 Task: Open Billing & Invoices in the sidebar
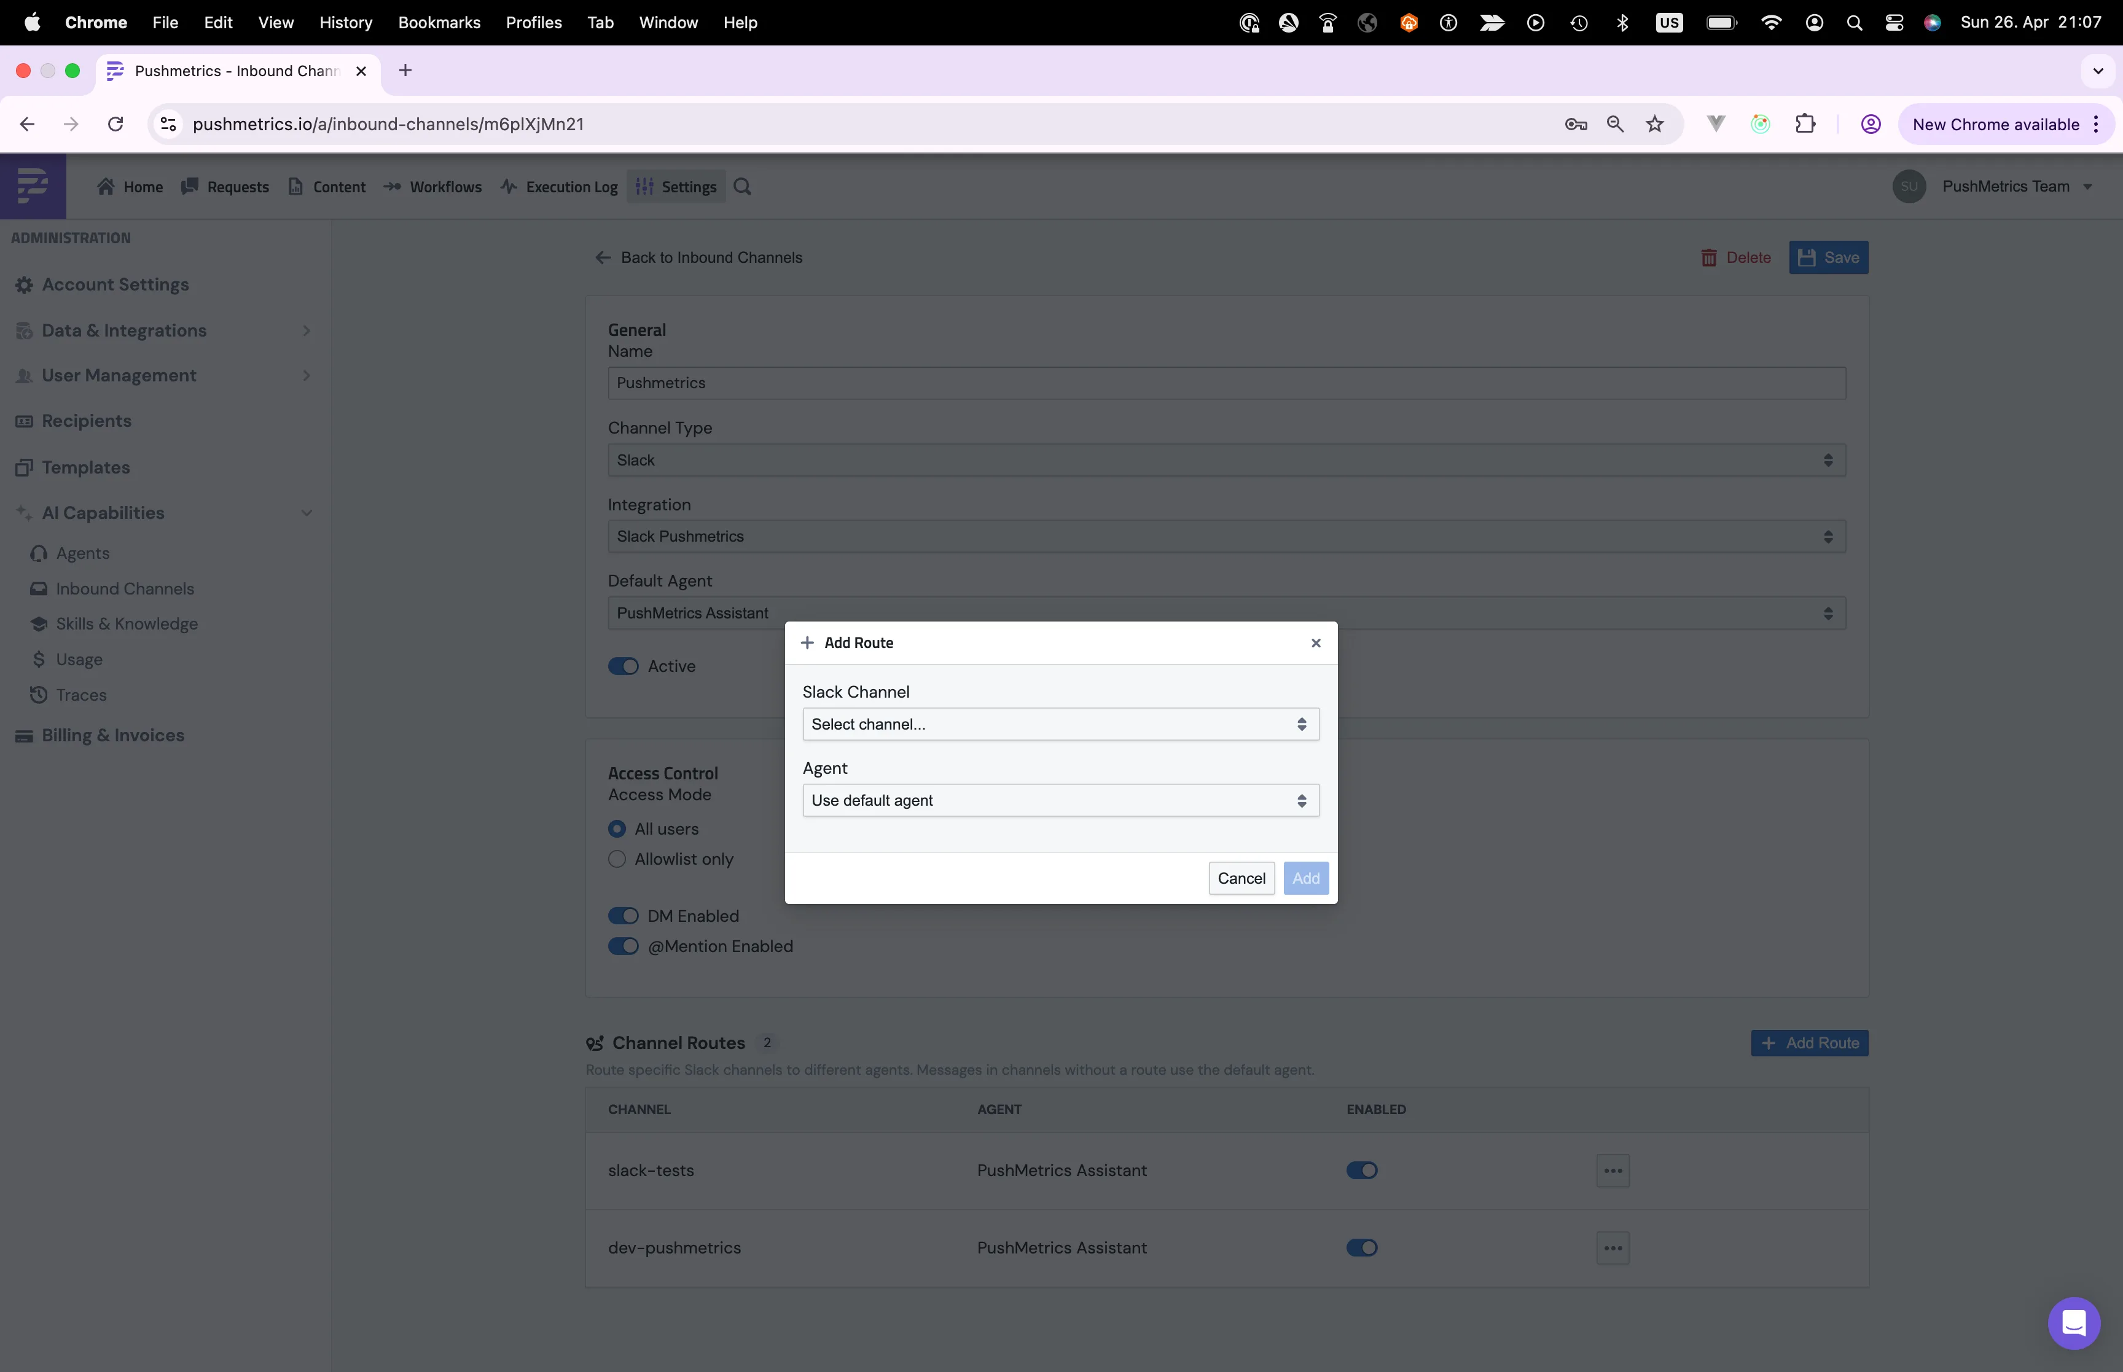(100, 735)
